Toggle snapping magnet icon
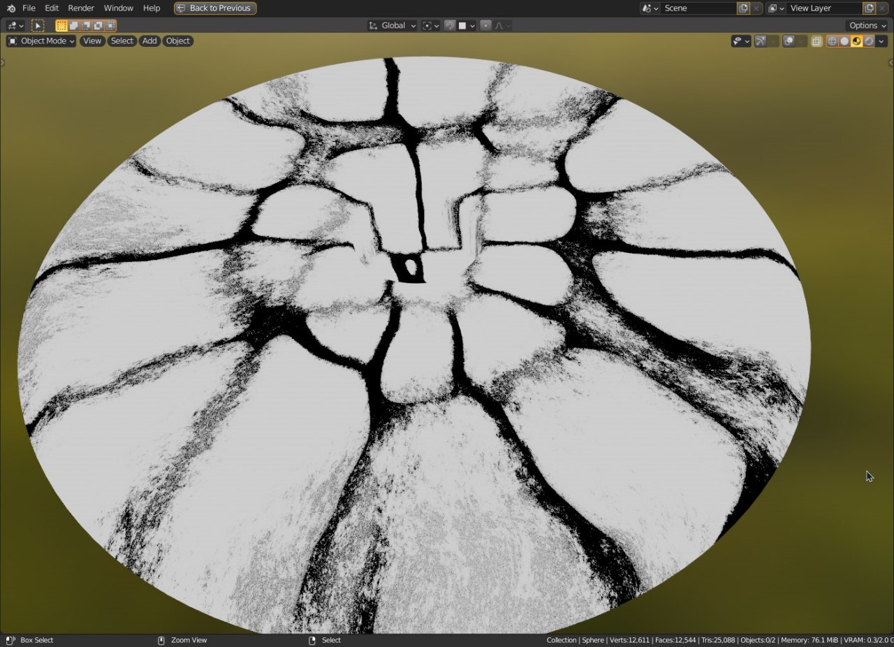Viewport: 894px width, 647px height. 450,26
